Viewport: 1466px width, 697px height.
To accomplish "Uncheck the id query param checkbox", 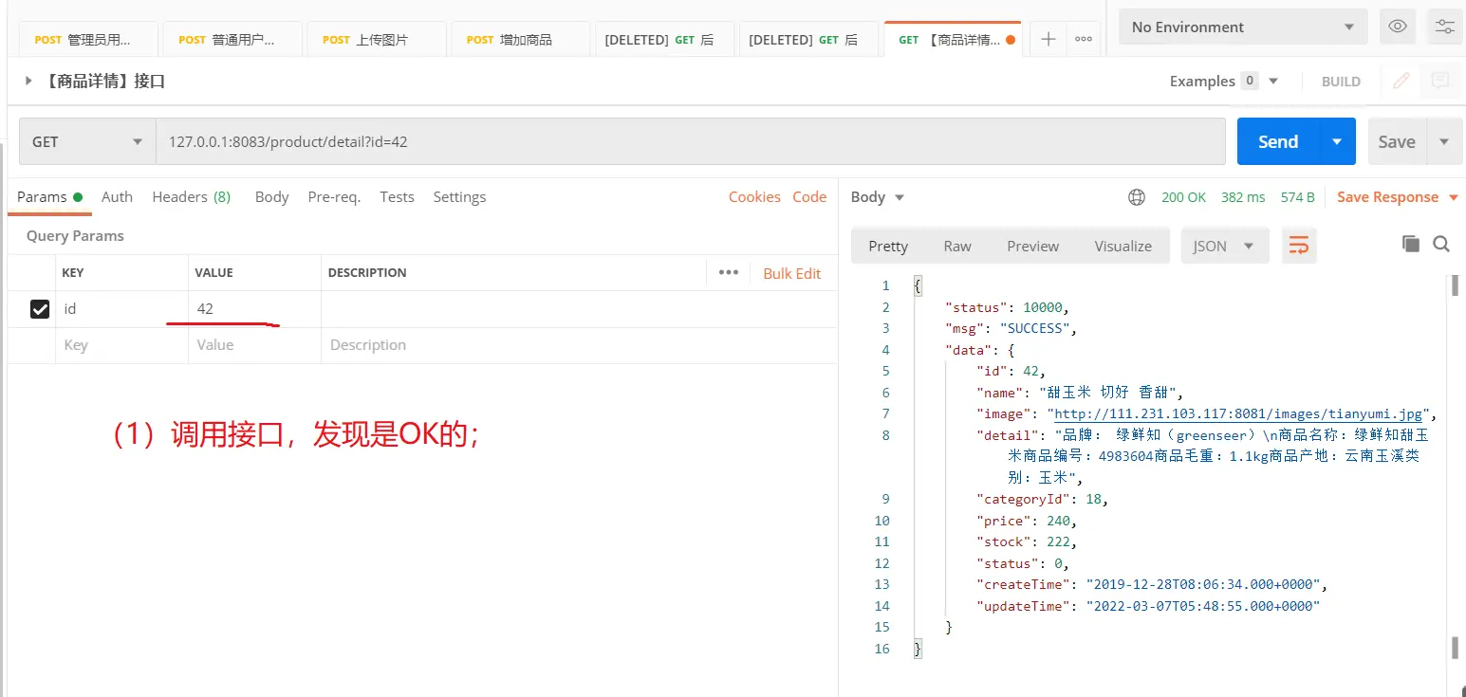I will (x=40, y=309).
